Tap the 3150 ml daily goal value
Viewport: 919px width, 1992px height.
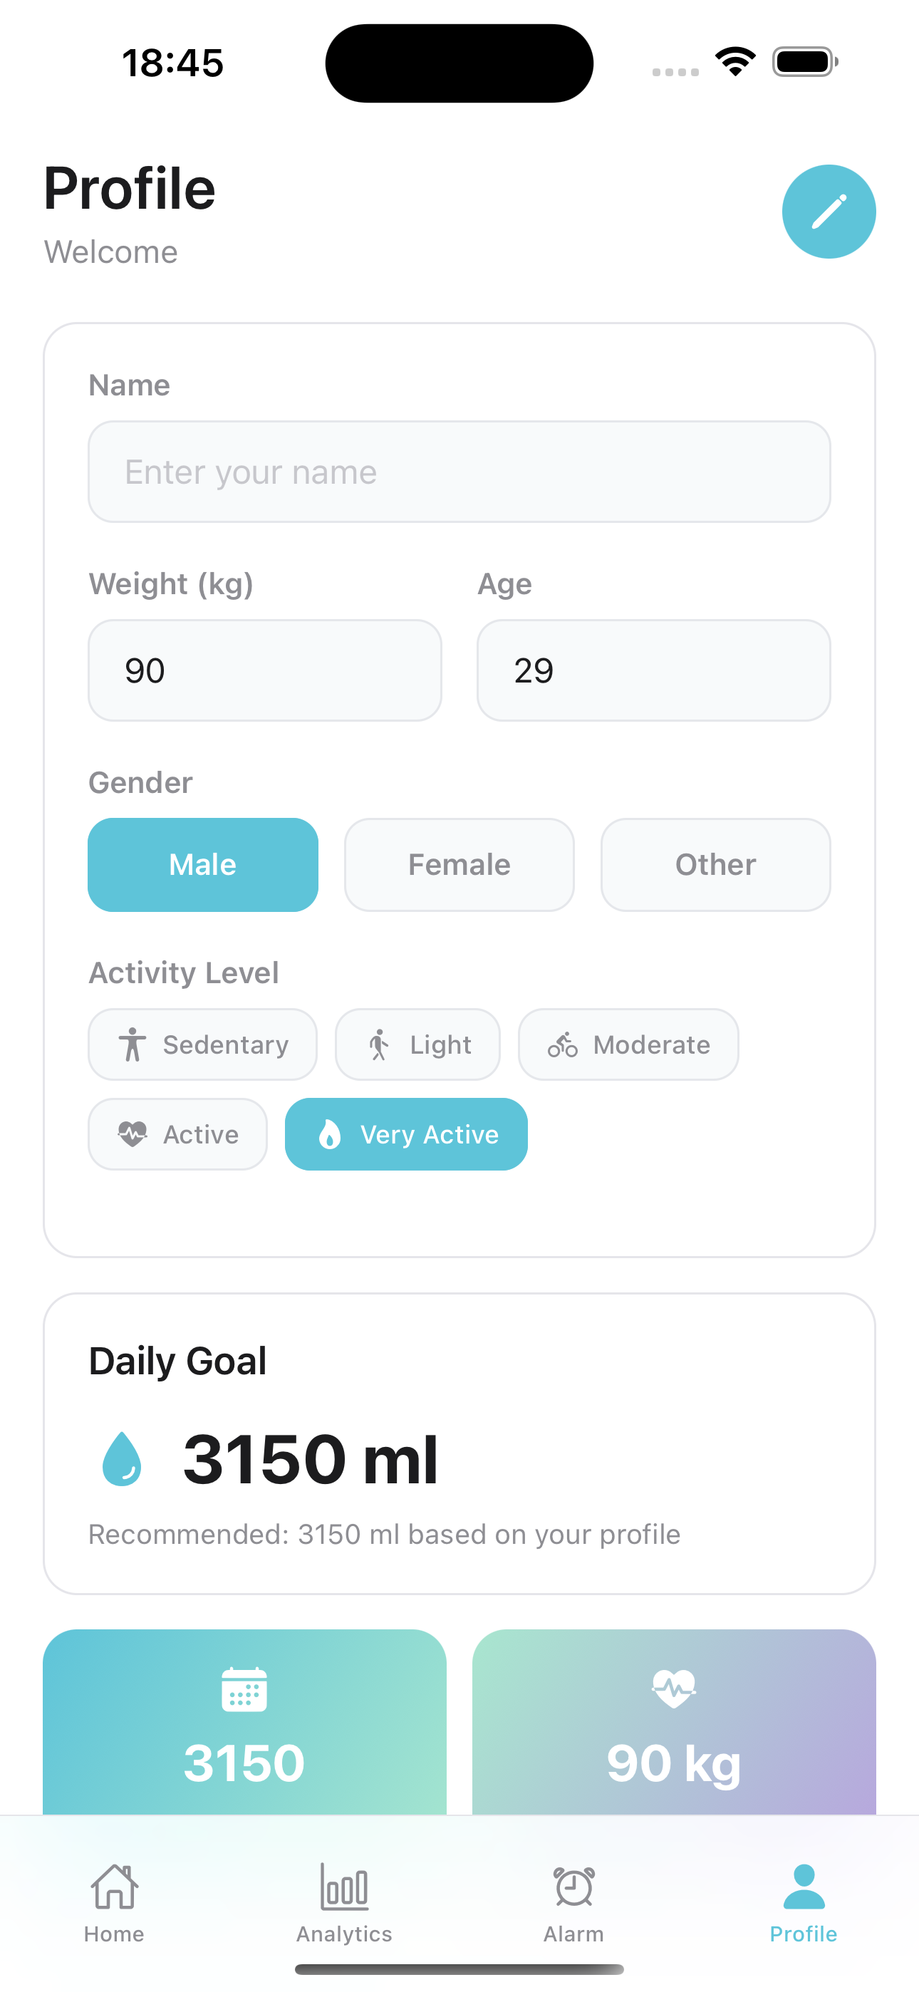point(310,1458)
